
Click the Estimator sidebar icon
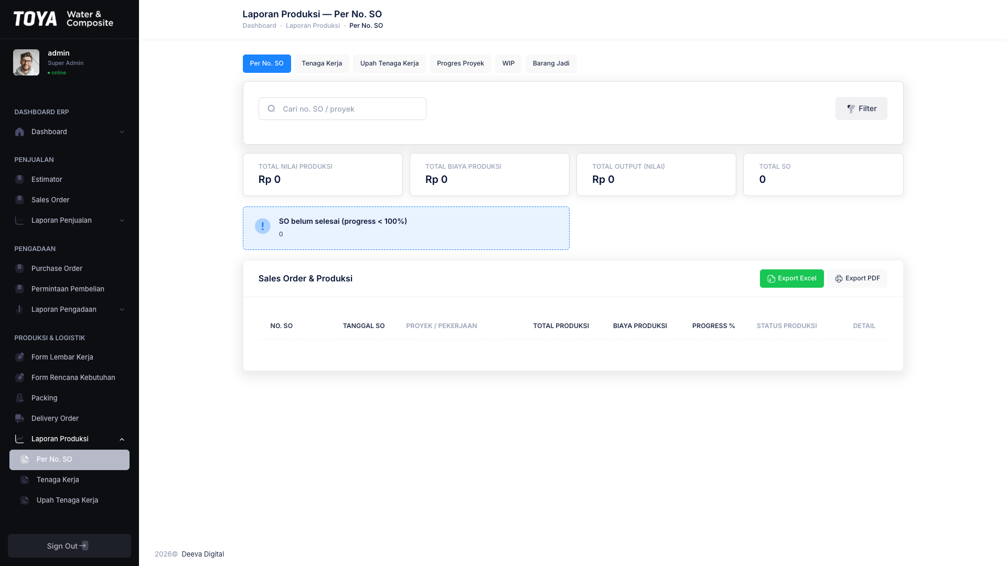(x=19, y=179)
